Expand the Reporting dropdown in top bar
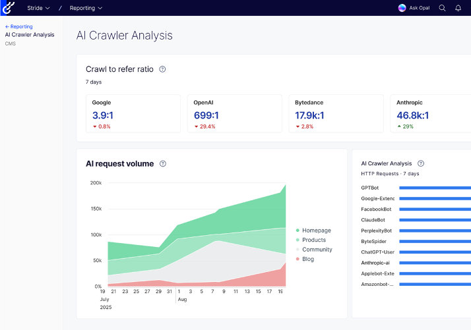The width and height of the screenshot is (471, 330). (86, 8)
